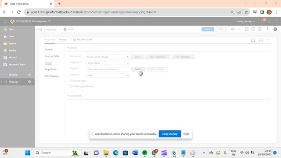Click the Object name input field
Viewport: 281px width, 158px height.
[108, 69]
